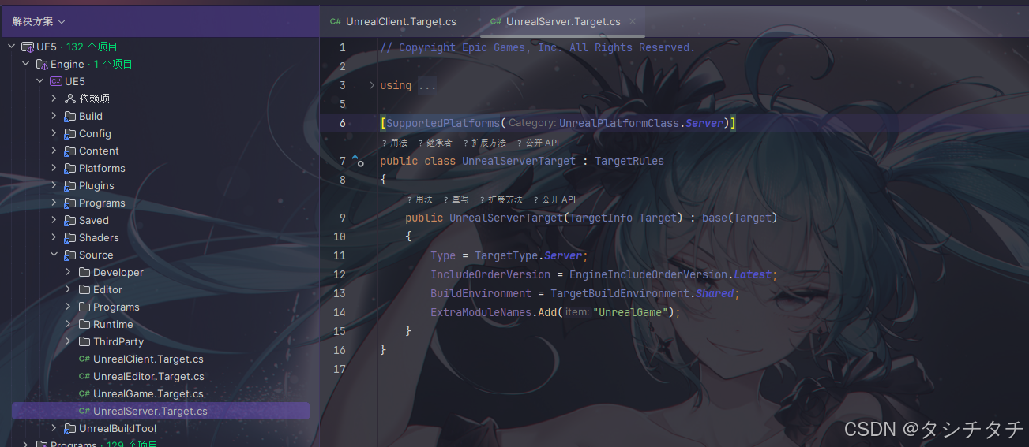The height and width of the screenshot is (447, 1029).
Task: Click the C# UE5 project icon
Action: pyautogui.click(x=56, y=82)
